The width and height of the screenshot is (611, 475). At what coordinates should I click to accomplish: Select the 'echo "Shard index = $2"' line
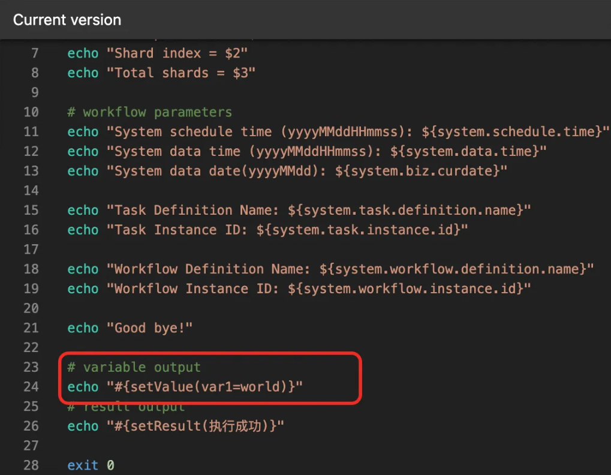click(x=158, y=53)
